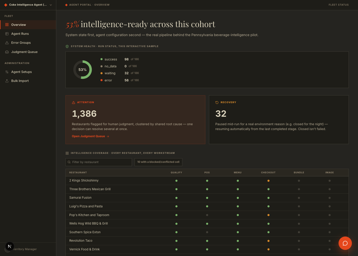Click the Restaurant column header
Screen dimensions: 358x256
click(78, 173)
